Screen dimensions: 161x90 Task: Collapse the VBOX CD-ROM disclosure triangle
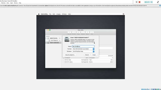(46, 38)
